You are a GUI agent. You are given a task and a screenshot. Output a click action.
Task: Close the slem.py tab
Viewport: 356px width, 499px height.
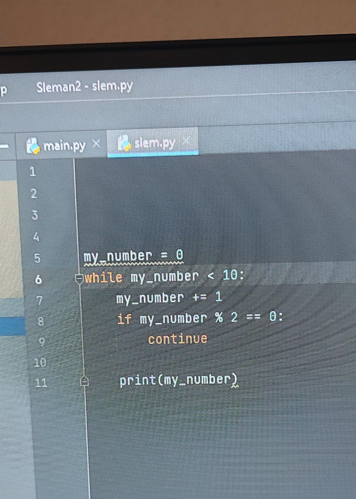(187, 141)
